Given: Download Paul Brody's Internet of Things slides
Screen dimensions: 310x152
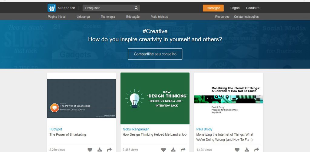Looking at the screenshot, I should tap(247, 150).
